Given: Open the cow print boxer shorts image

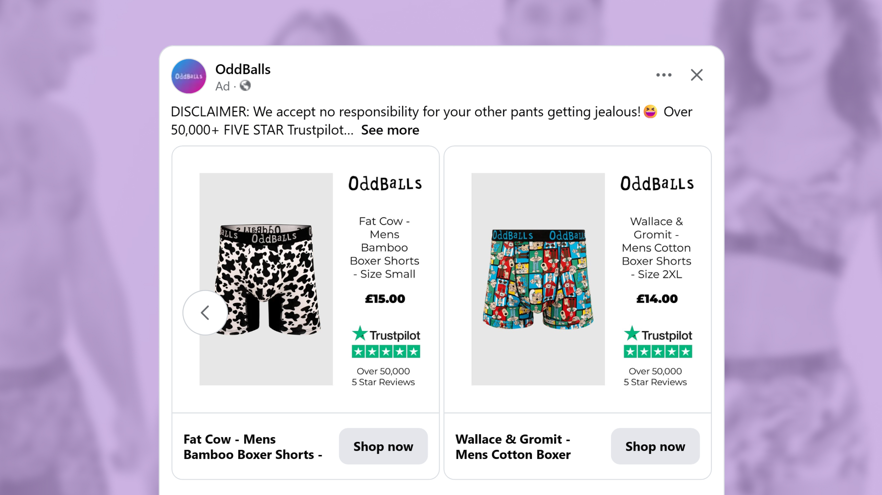Looking at the screenshot, I should [x=266, y=279].
